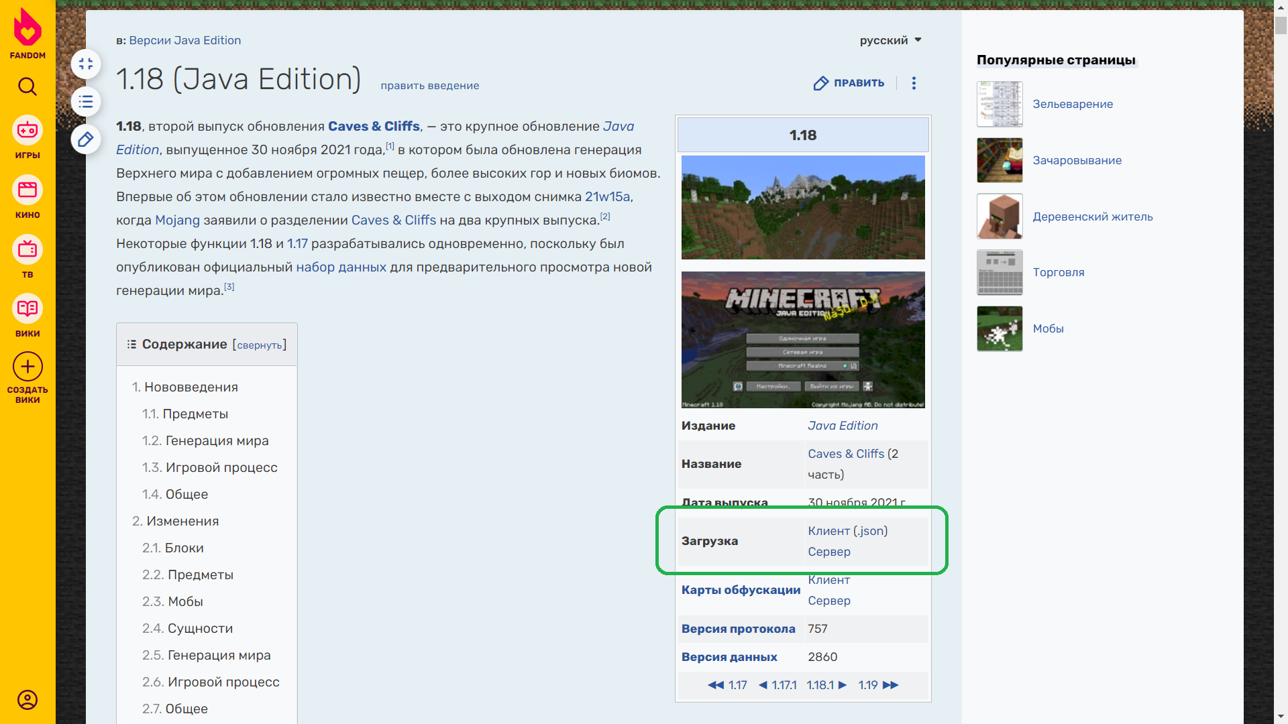Open Карты обфускации label link
Image resolution: width=1288 pixels, height=724 pixels.
tap(741, 590)
